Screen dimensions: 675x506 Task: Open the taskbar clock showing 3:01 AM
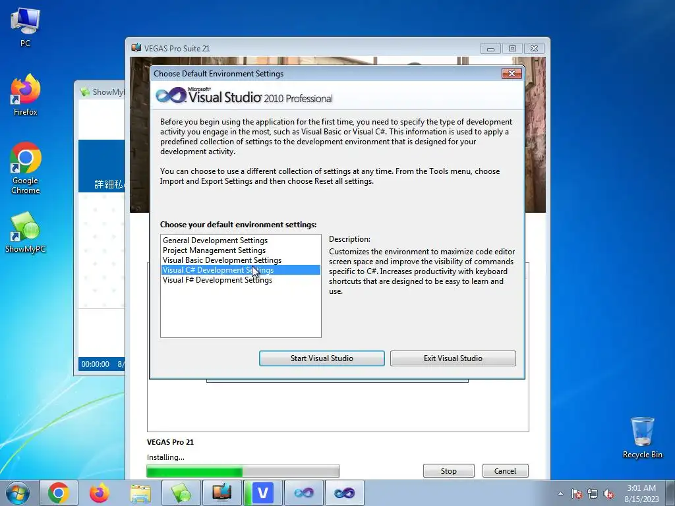click(x=641, y=493)
